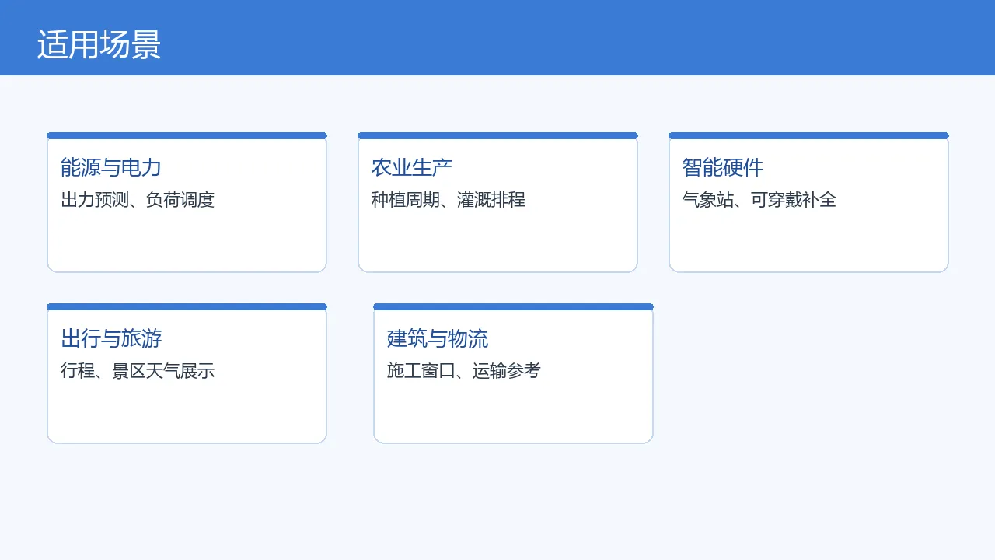995x560 pixels.
Task: Click the text 施工窗口、运输参考
Action: point(464,371)
